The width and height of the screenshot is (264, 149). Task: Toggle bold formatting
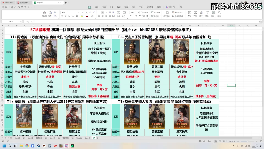click(x=62, y=16)
